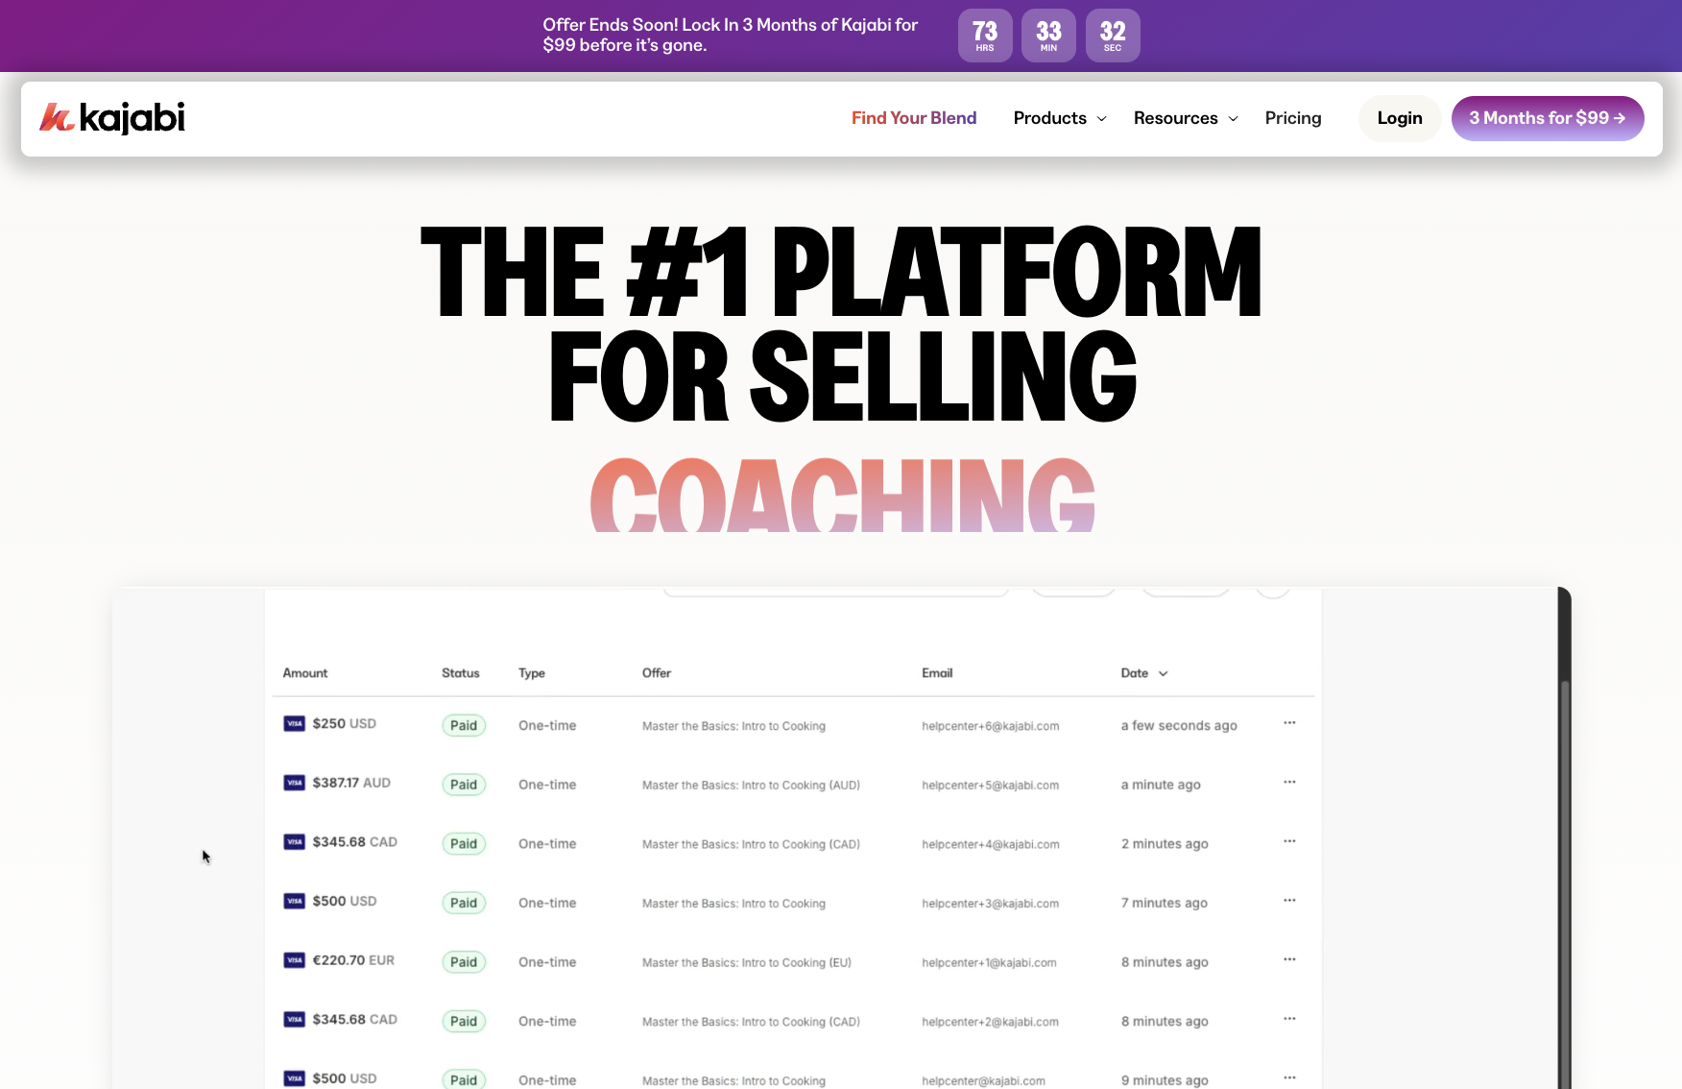The width and height of the screenshot is (1682, 1089).
Task: Open more options for helpcenter+2 row
Action: click(1289, 1020)
